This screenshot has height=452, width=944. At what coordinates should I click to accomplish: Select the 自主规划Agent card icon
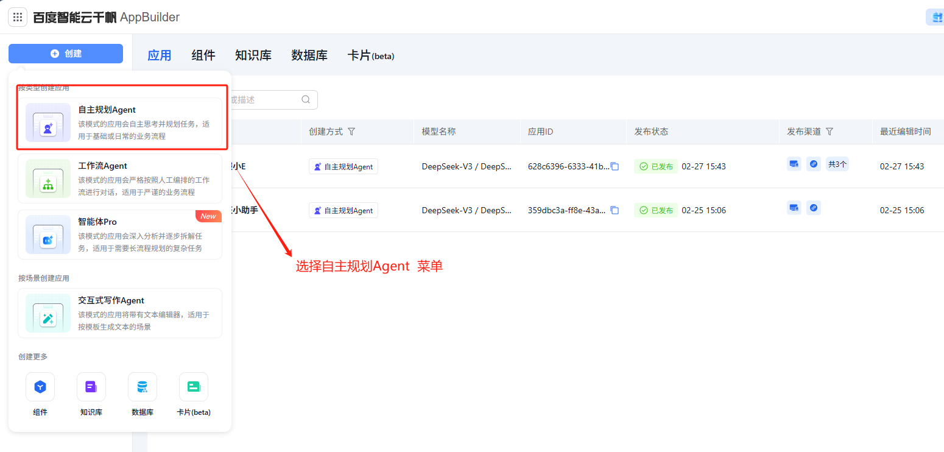48,122
